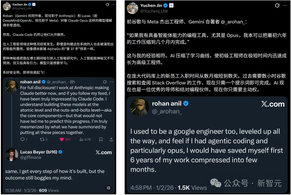The width and height of the screenshot is (291, 195).
Task: Bookmark rohan anil's Claude Code post
Action: click(101, 139)
